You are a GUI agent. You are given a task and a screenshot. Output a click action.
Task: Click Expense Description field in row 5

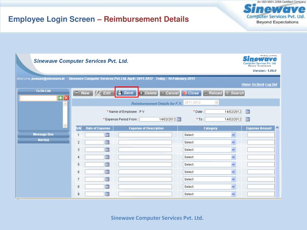coord(145,164)
